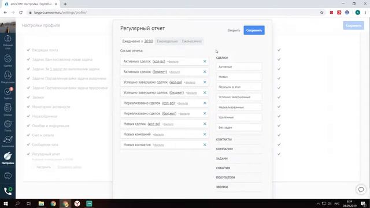Open Windows Start menu
The image size is (370, 208).
pyautogui.click(x=6, y=203)
